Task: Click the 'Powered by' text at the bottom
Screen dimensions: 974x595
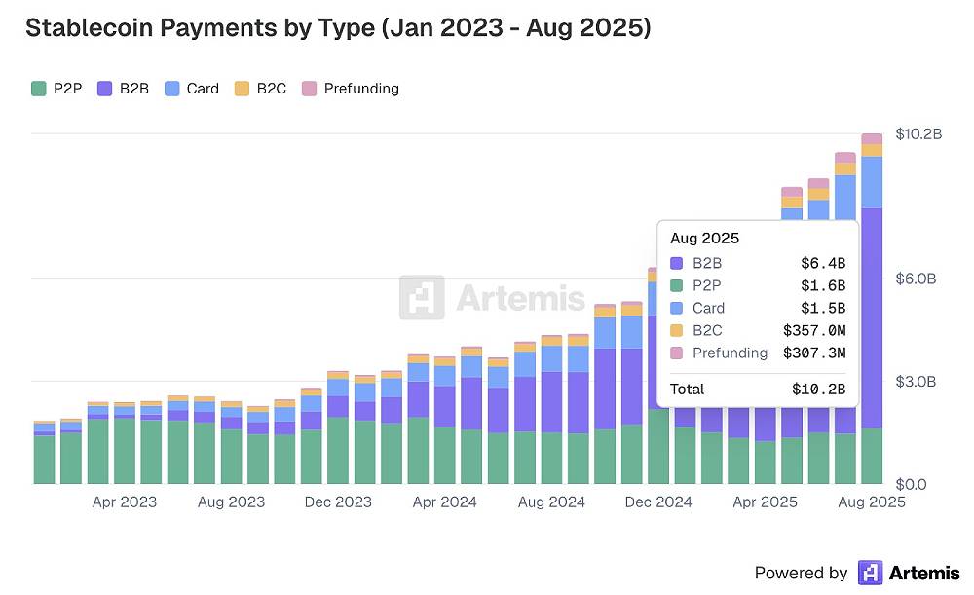Action: [x=801, y=573]
